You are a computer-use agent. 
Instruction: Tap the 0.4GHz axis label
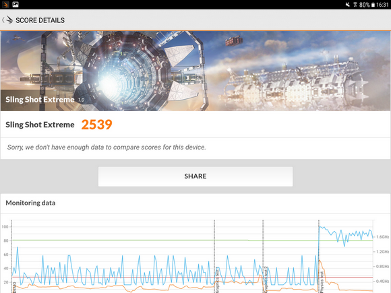pyautogui.click(x=382, y=282)
